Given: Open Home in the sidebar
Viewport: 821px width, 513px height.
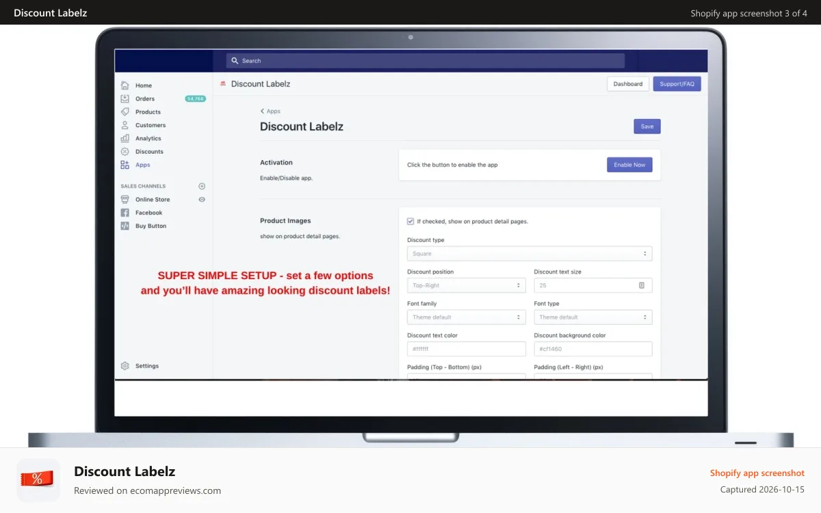Looking at the screenshot, I should coord(144,85).
